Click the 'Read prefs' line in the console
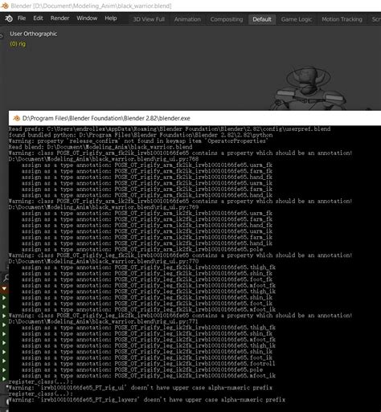 click(170, 128)
